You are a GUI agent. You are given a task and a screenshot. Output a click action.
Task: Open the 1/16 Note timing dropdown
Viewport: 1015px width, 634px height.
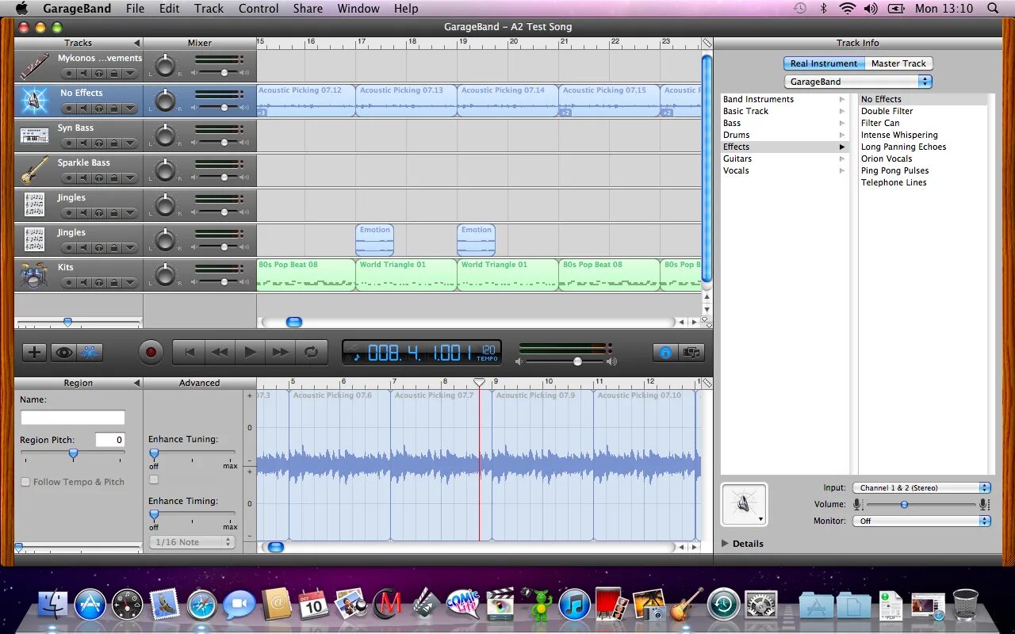[x=192, y=542]
